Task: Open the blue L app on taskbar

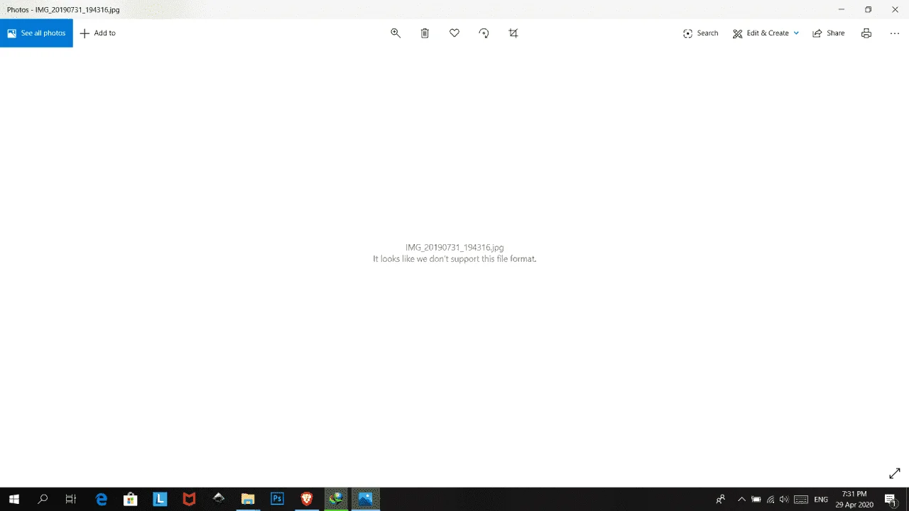Action: 160,499
